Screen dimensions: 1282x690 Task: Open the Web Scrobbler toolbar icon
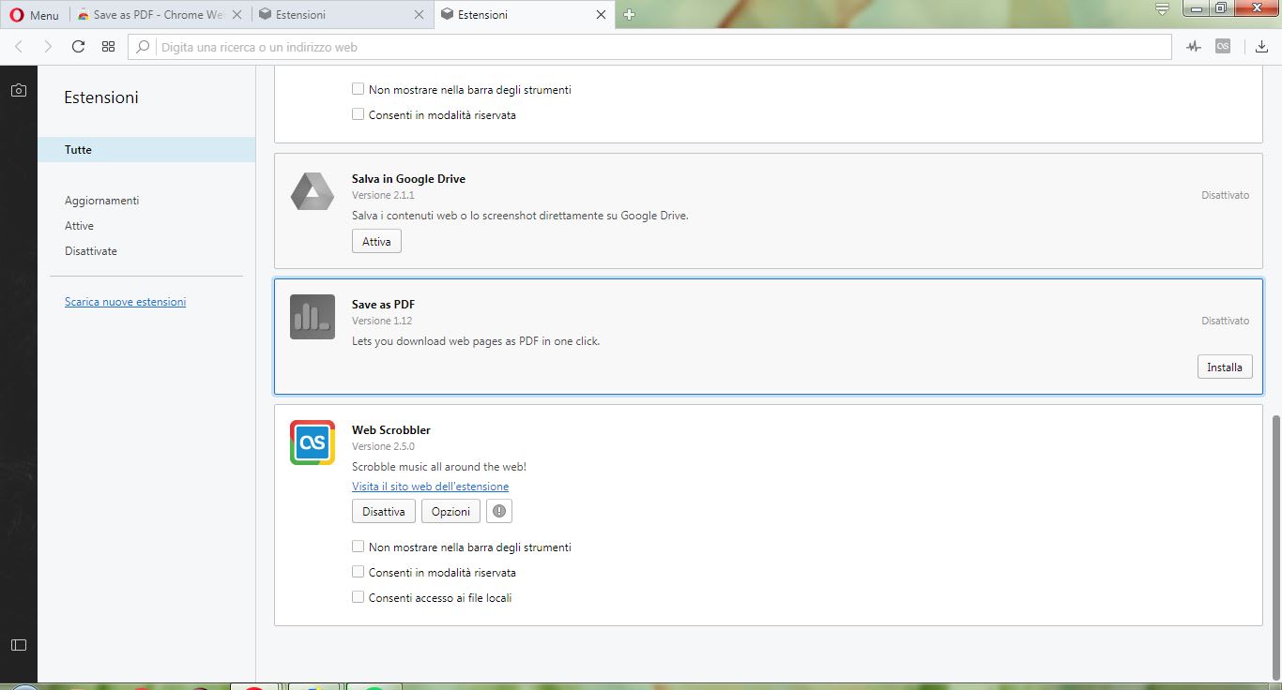pos(1222,46)
